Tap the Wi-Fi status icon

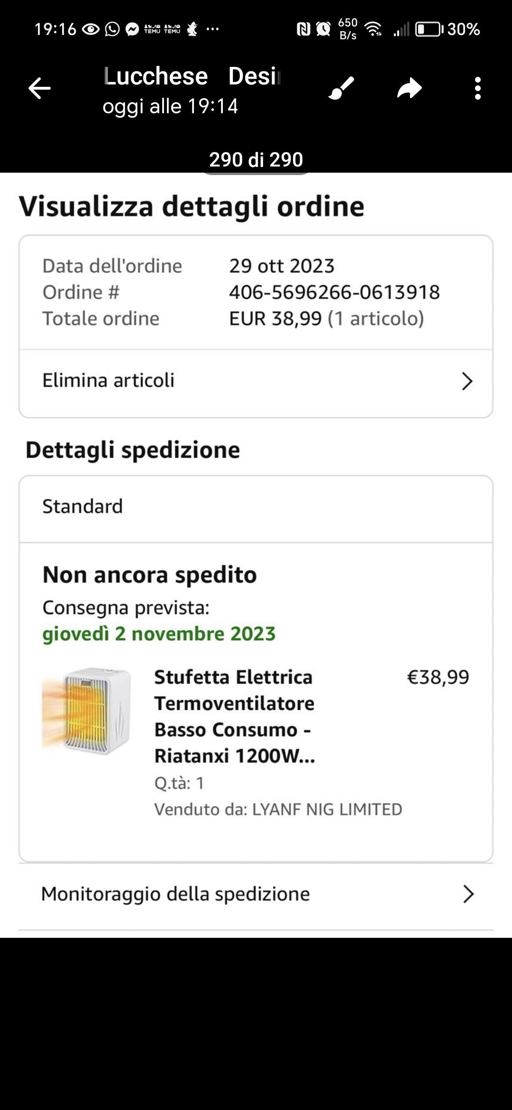pos(374,29)
